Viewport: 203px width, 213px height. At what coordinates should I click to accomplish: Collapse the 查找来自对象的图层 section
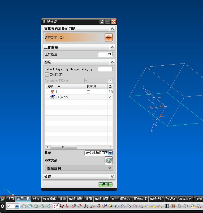tap(112, 29)
